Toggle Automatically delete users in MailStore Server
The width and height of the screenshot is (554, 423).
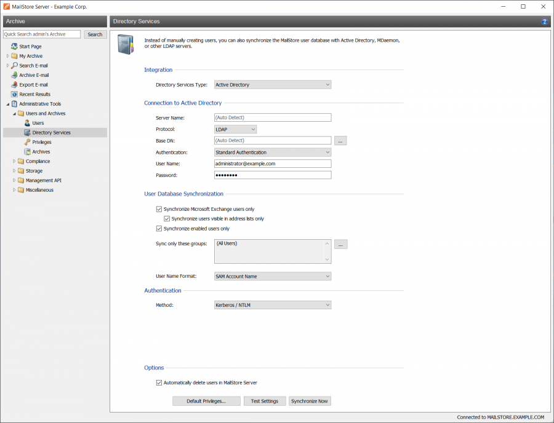point(159,382)
